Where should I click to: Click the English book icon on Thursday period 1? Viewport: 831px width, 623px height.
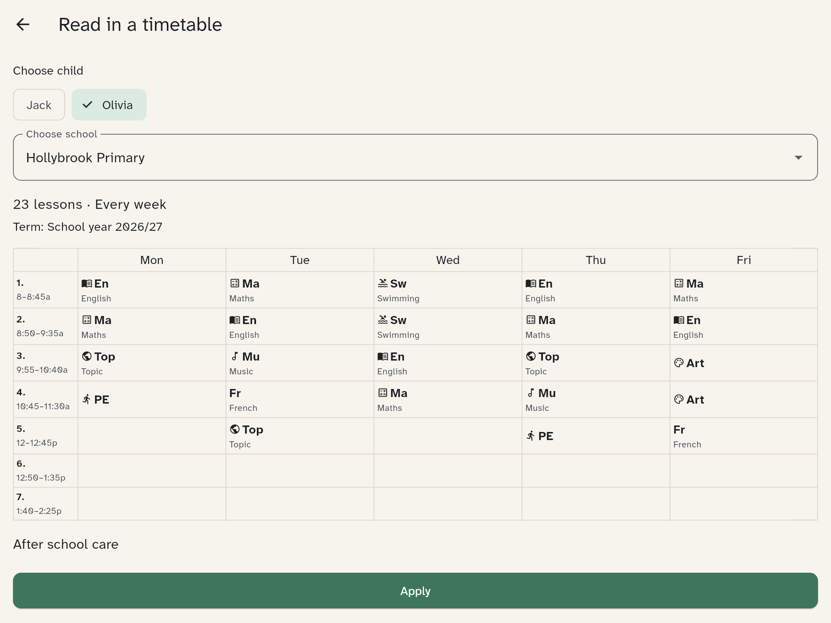[531, 284]
